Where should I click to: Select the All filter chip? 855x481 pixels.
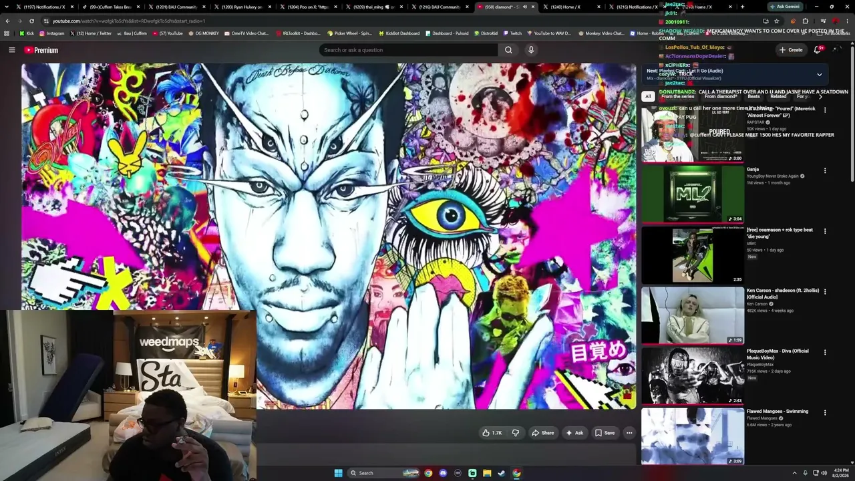(x=648, y=96)
